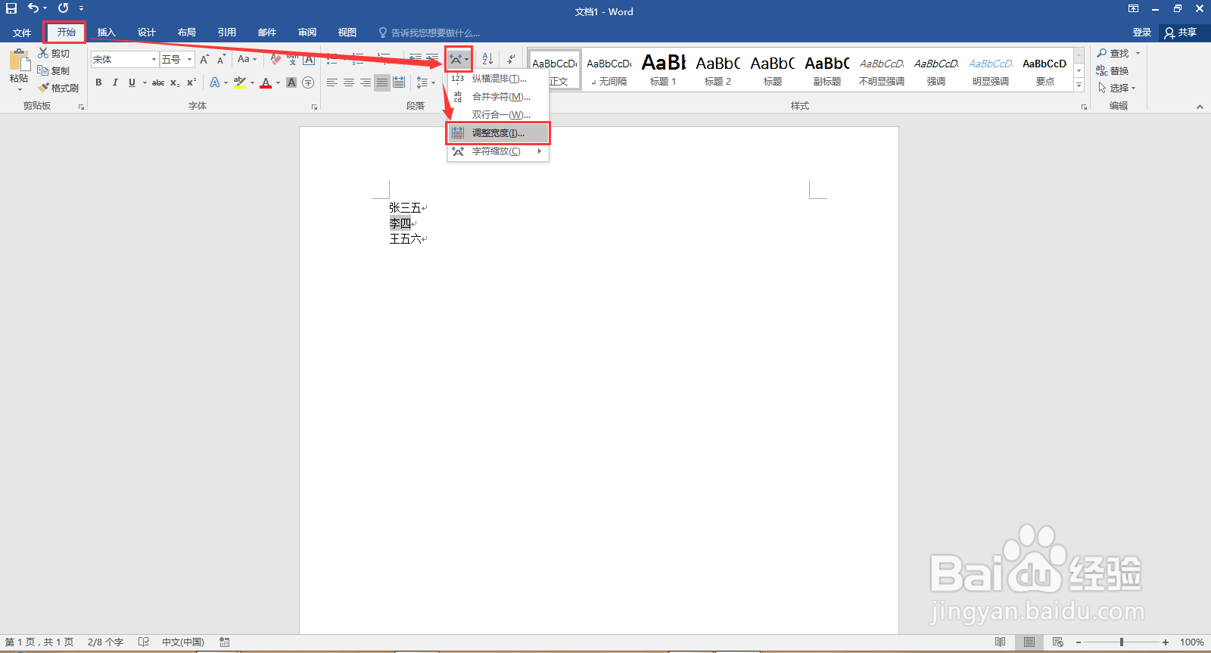1211x653 pixels.
Task: Switch to the 审阅 tab
Action: (307, 33)
